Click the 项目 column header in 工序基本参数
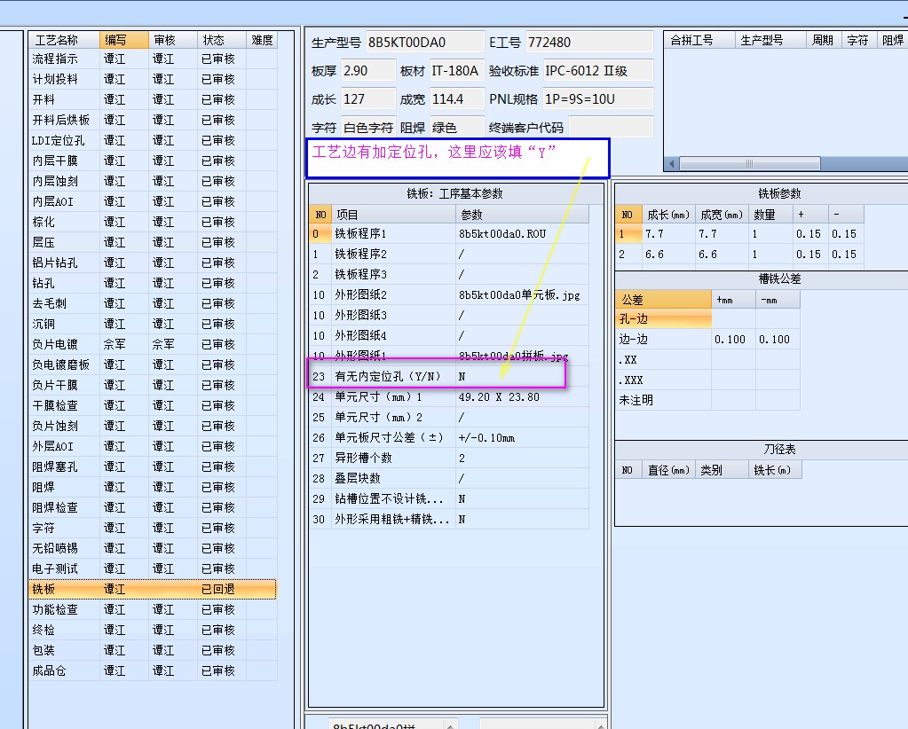The width and height of the screenshot is (908, 729). tap(394, 215)
